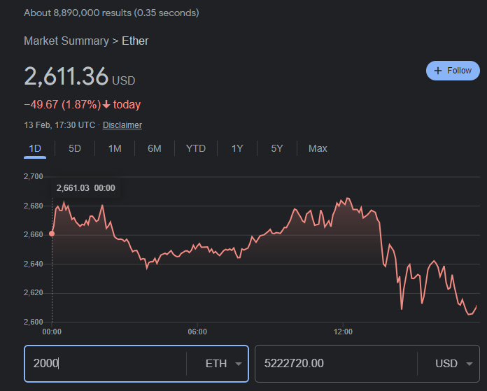Viewport: 487px width, 391px height.
Task: Click the USD converted amount field
Action: (x=334, y=364)
